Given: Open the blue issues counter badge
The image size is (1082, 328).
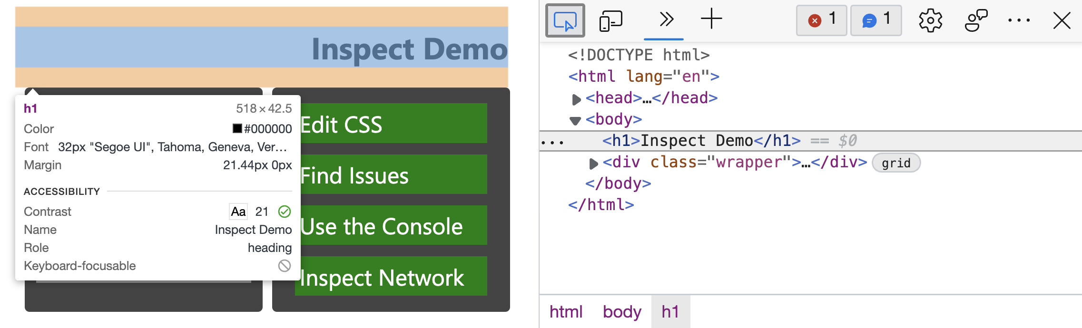Looking at the screenshot, I should [876, 20].
